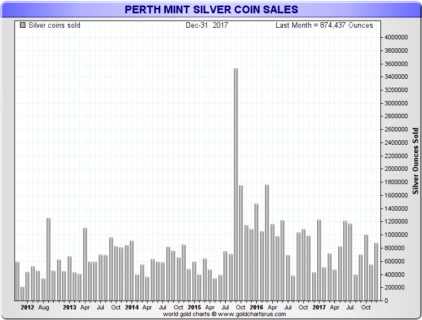Click the tallest bar above 3400000
Viewport: 422px width, 320px height.
[x=236, y=185]
